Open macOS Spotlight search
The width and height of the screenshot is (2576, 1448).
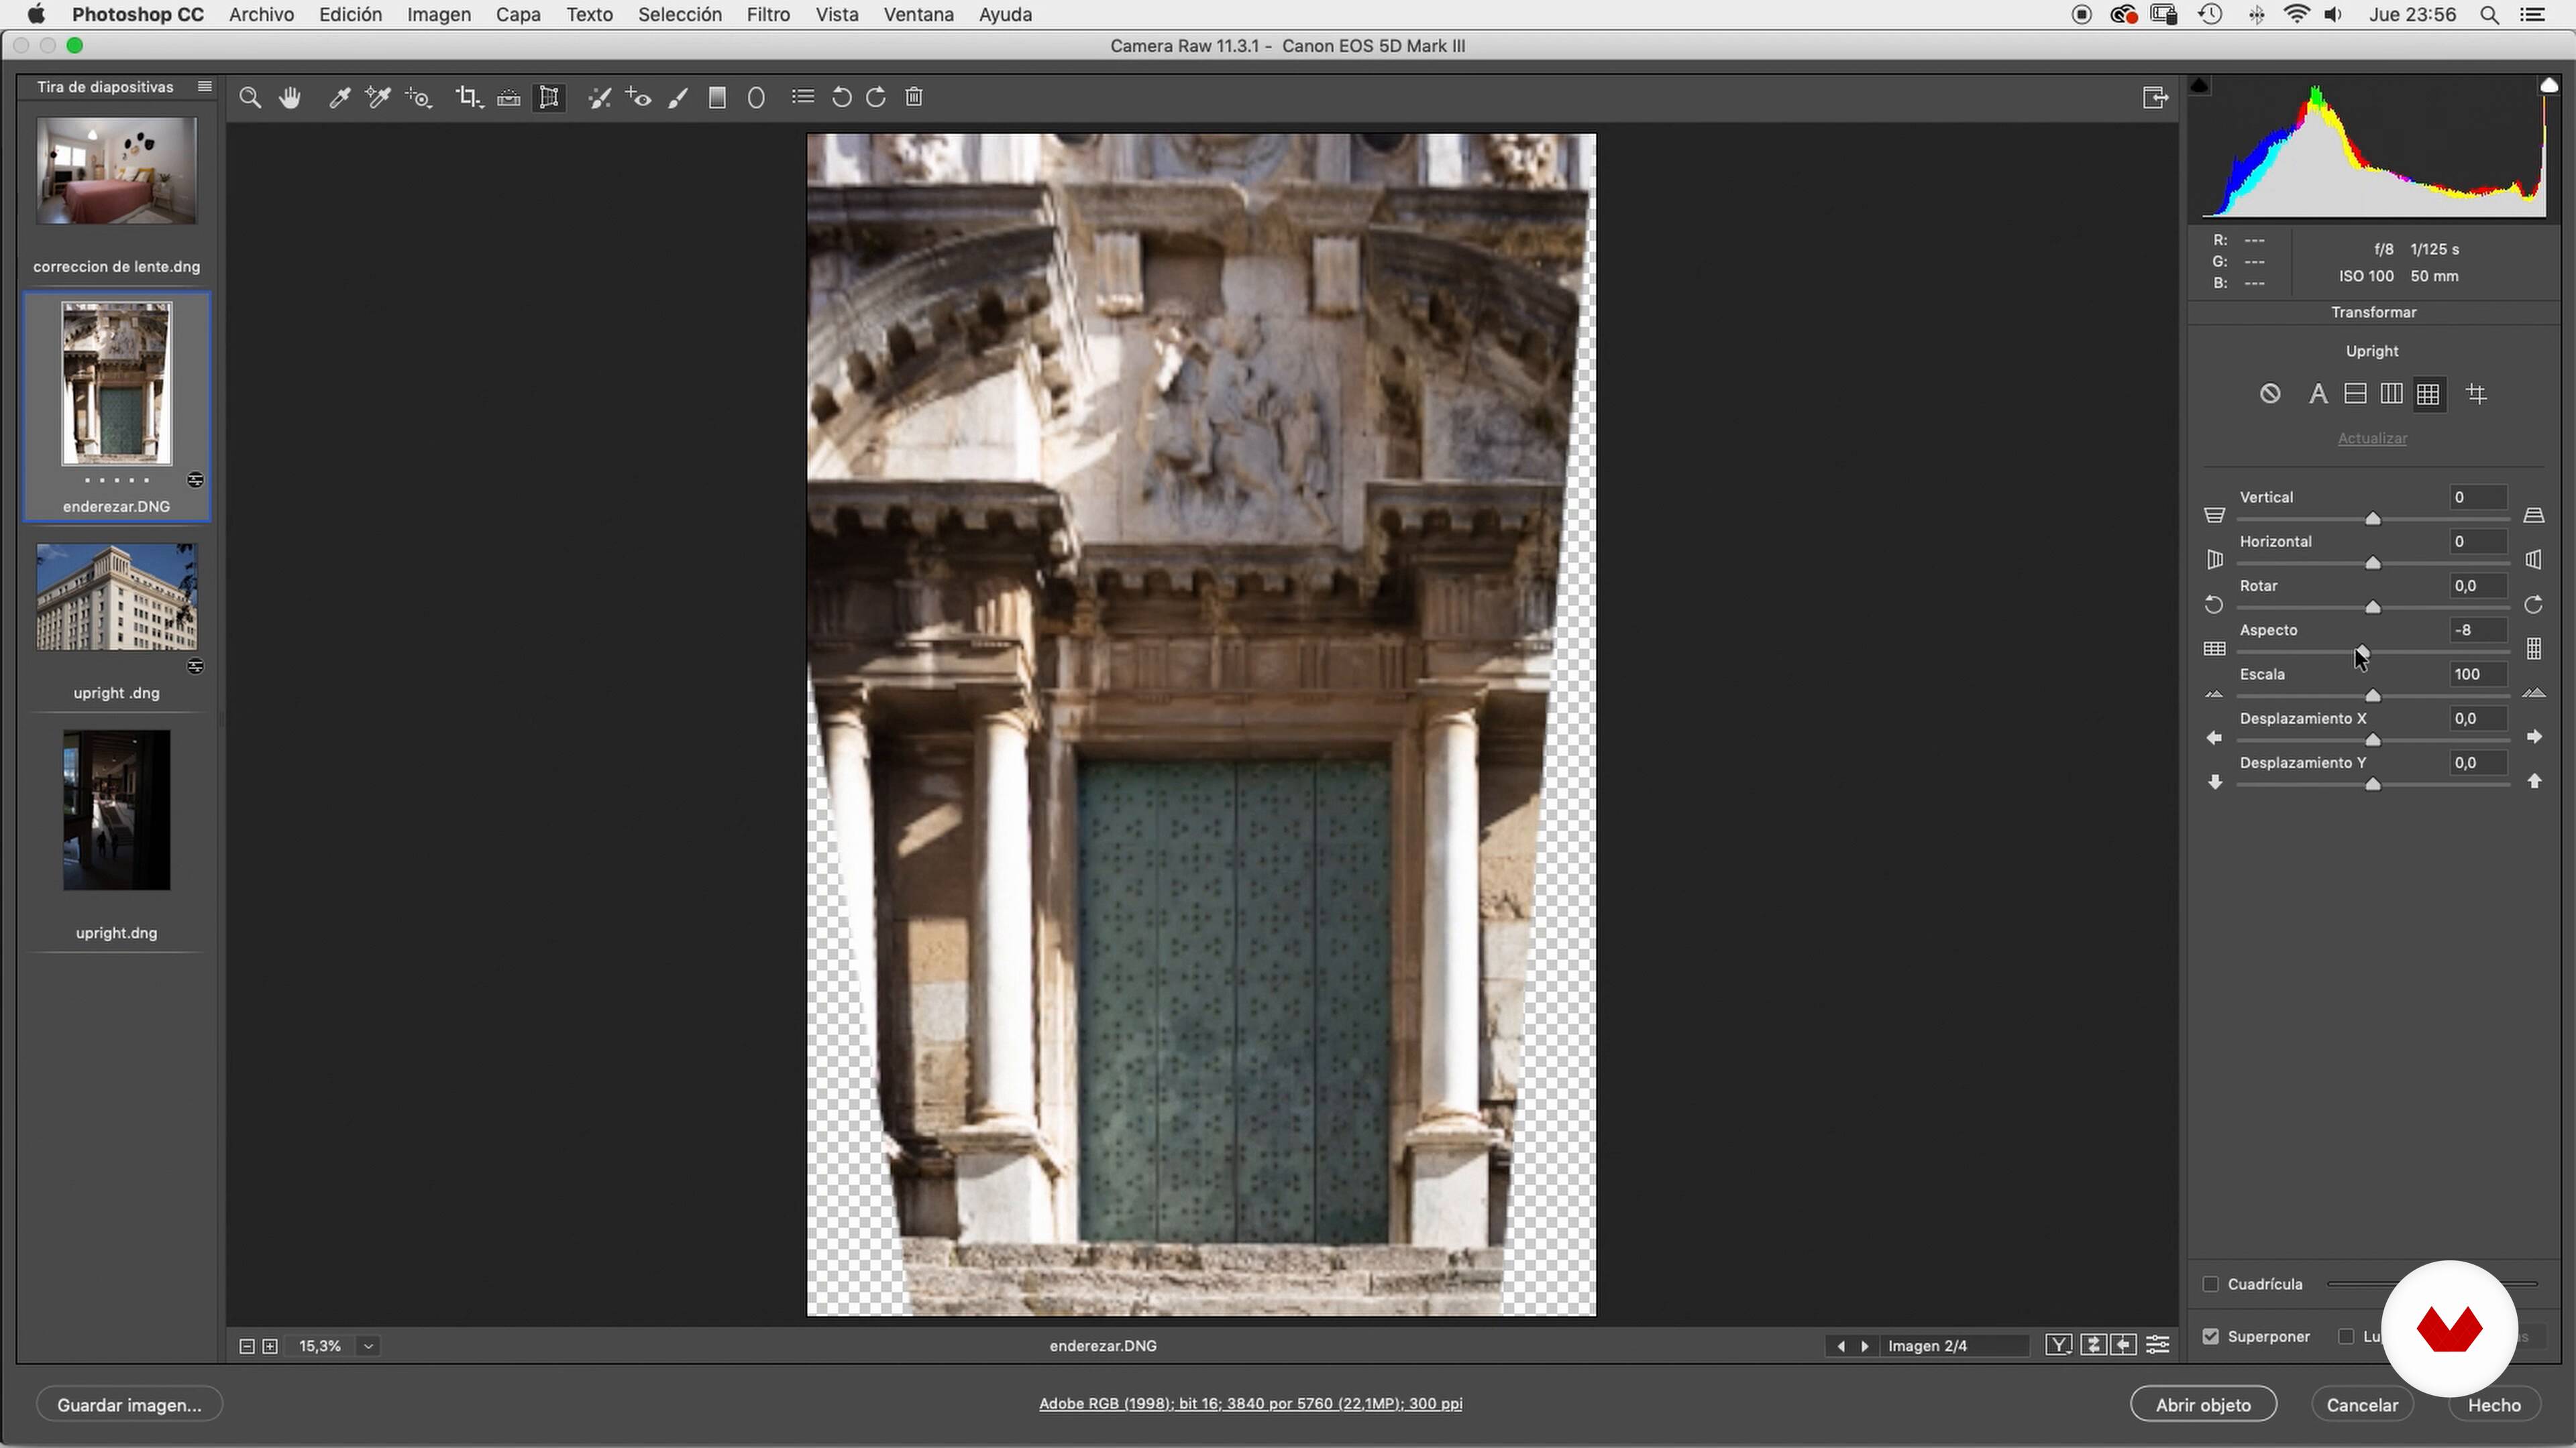2489,15
